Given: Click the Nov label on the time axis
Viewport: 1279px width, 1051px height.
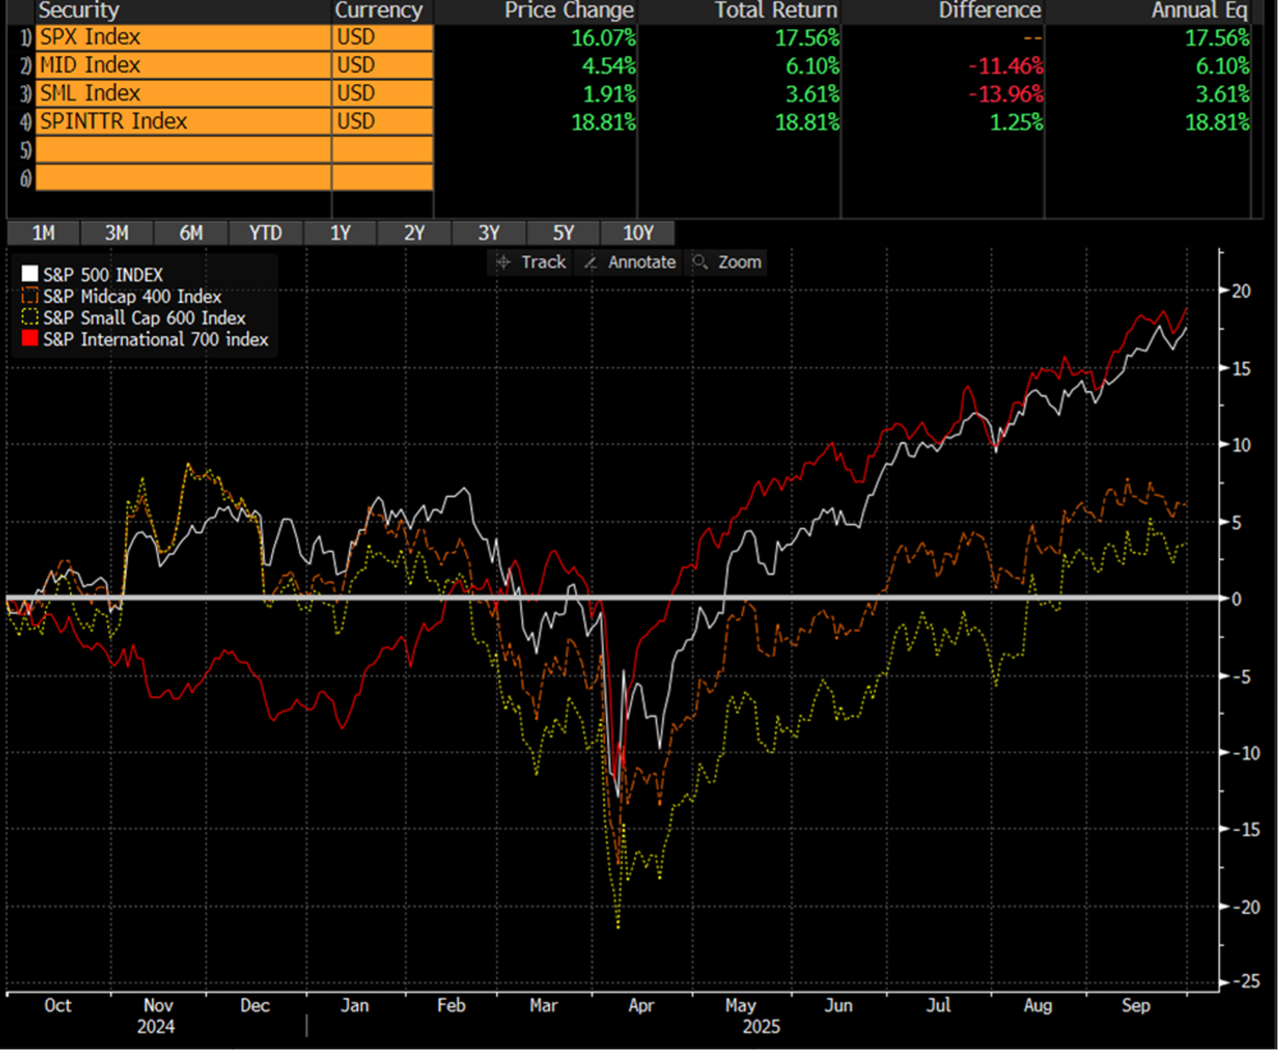Looking at the screenshot, I should point(158,1006).
